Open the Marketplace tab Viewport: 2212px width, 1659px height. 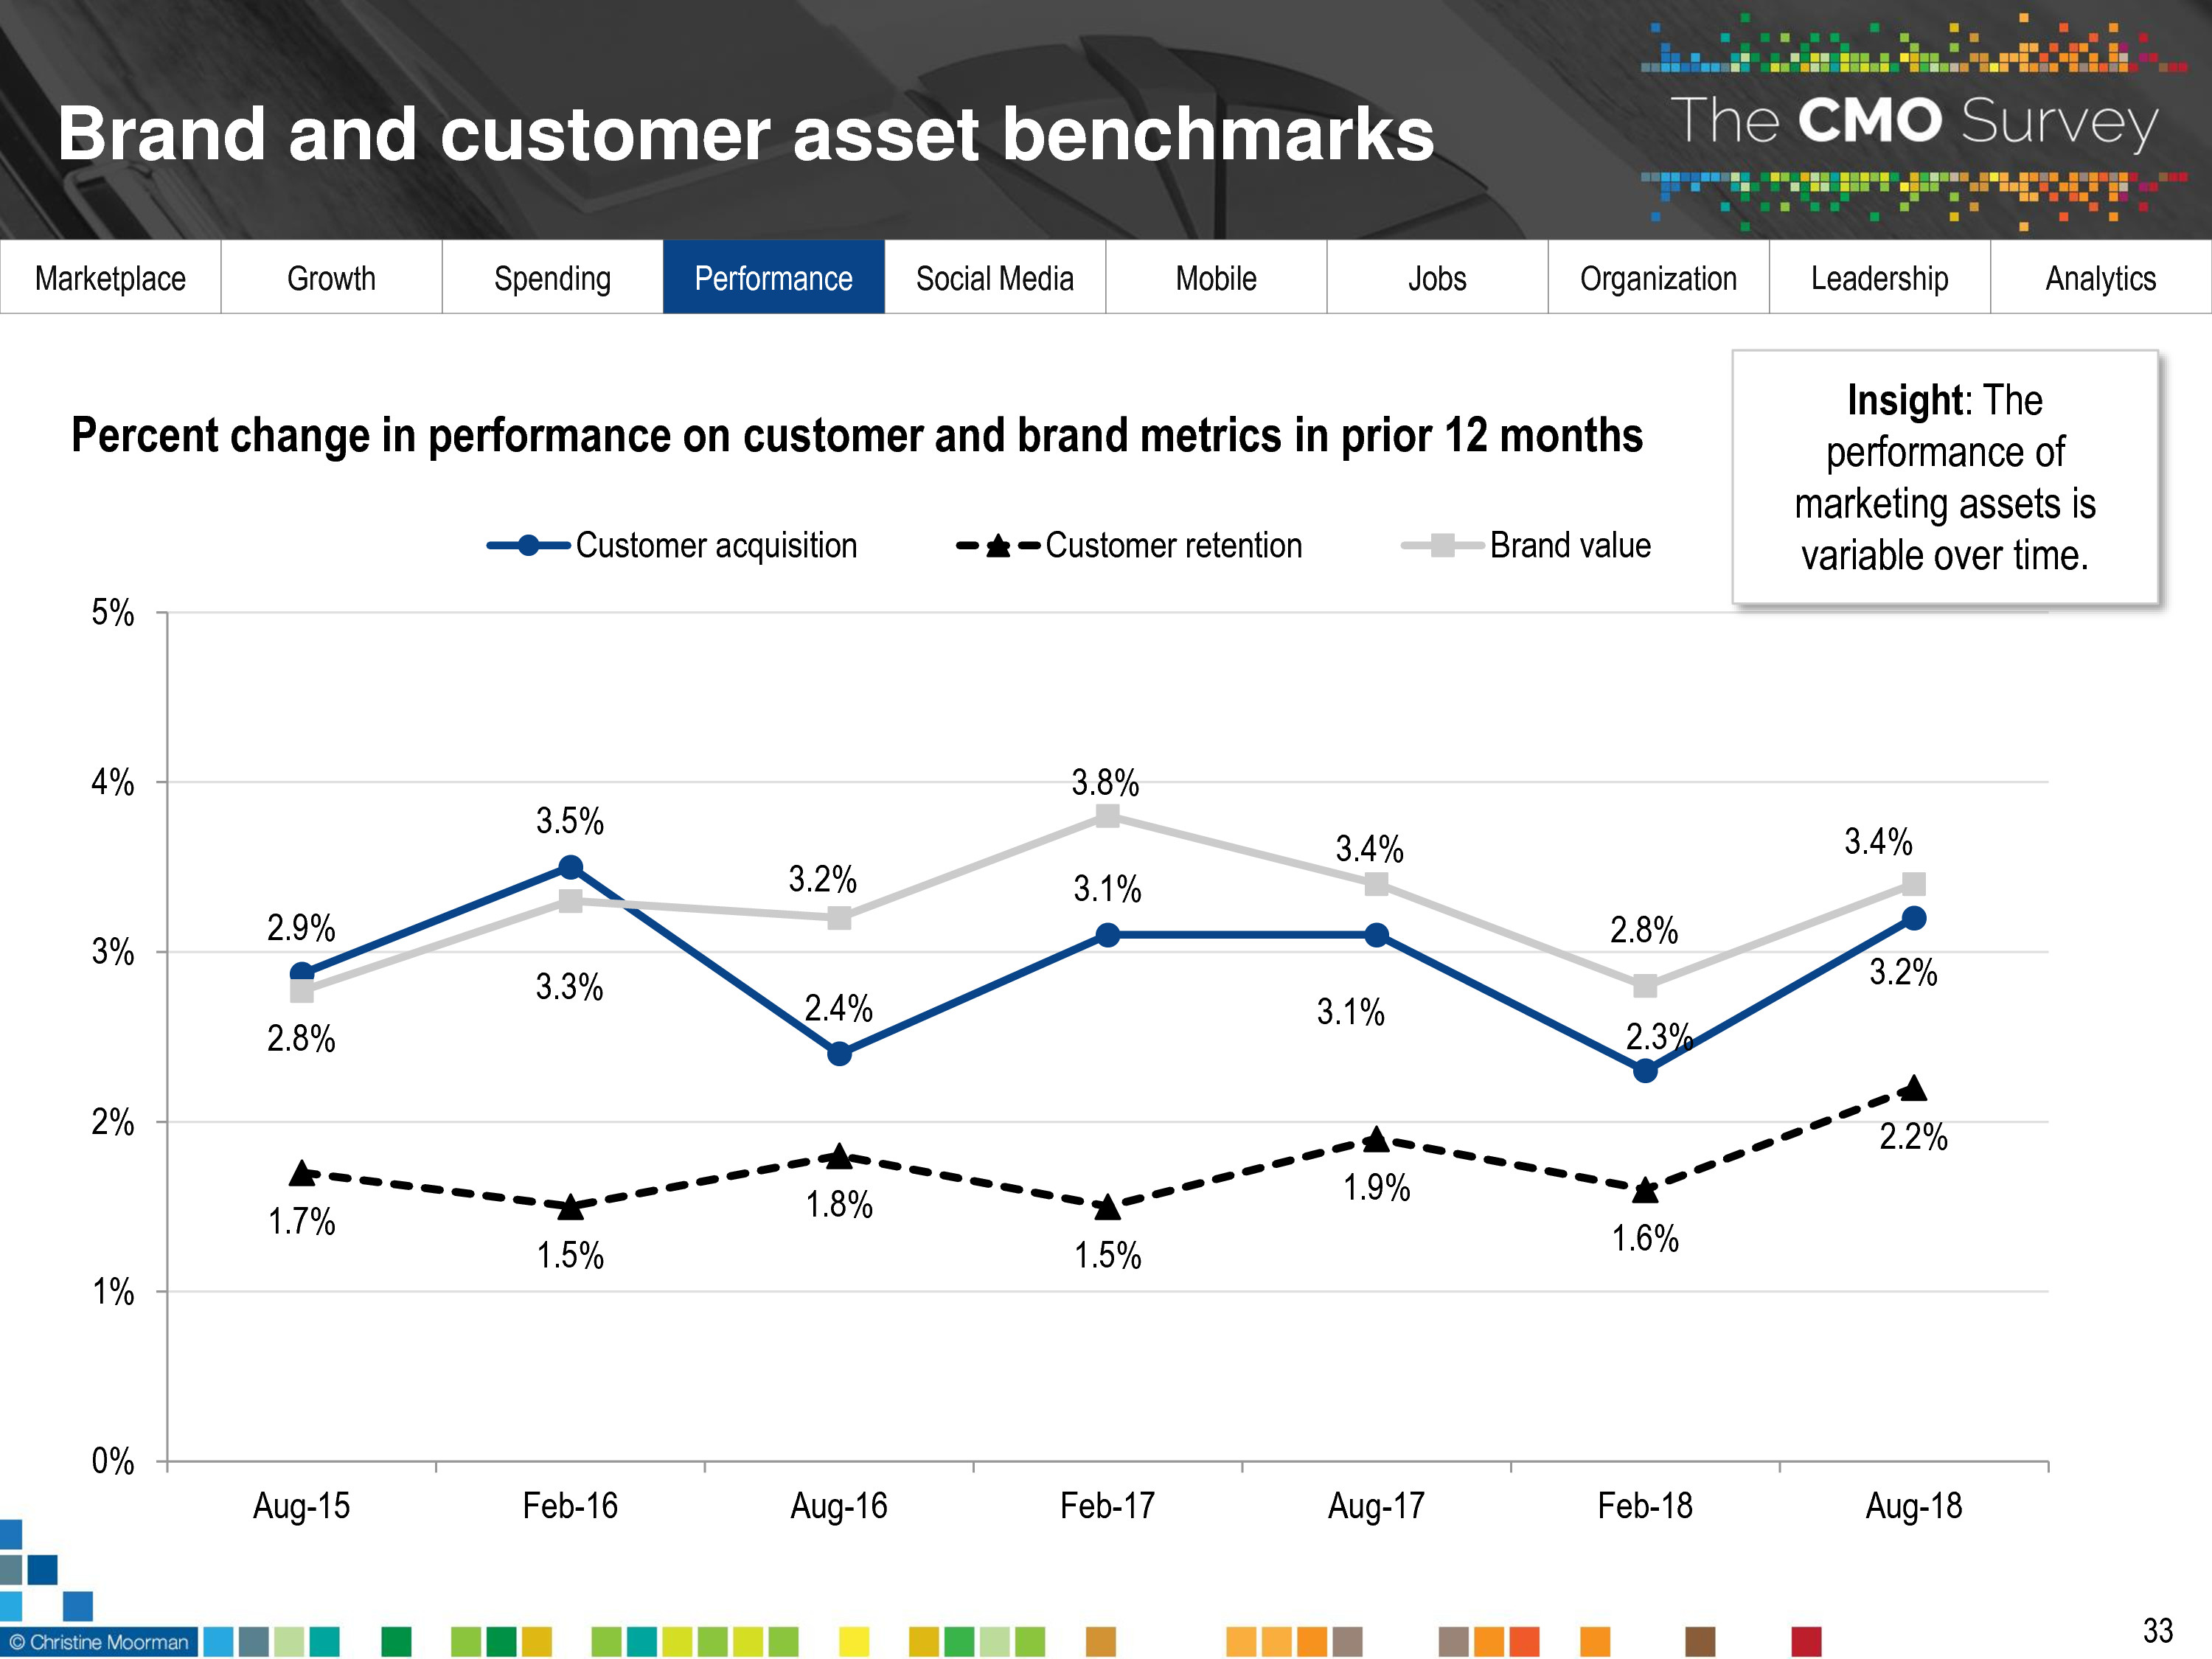110,278
